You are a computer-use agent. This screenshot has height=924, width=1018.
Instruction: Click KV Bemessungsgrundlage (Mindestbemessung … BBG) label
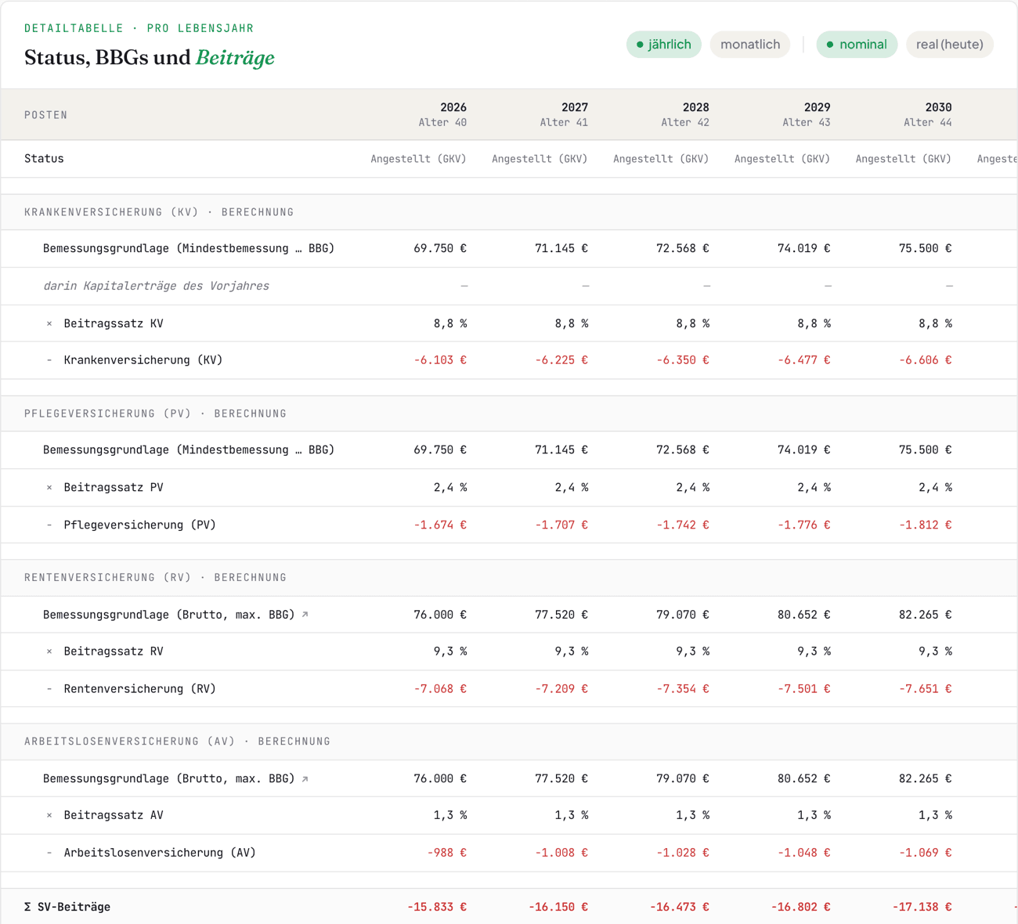189,248
